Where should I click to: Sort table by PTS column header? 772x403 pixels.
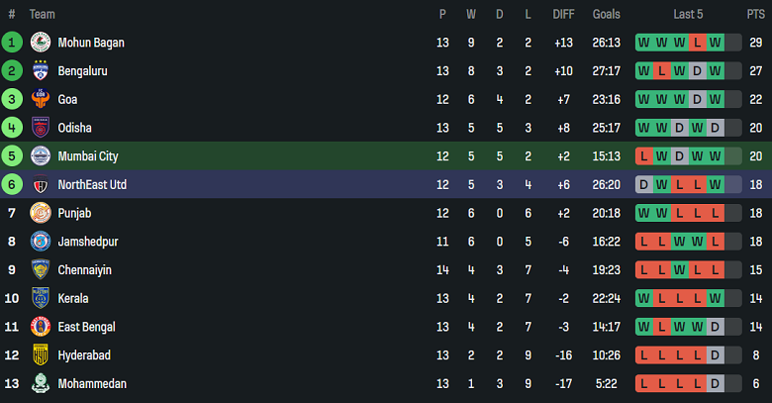pyautogui.click(x=756, y=14)
